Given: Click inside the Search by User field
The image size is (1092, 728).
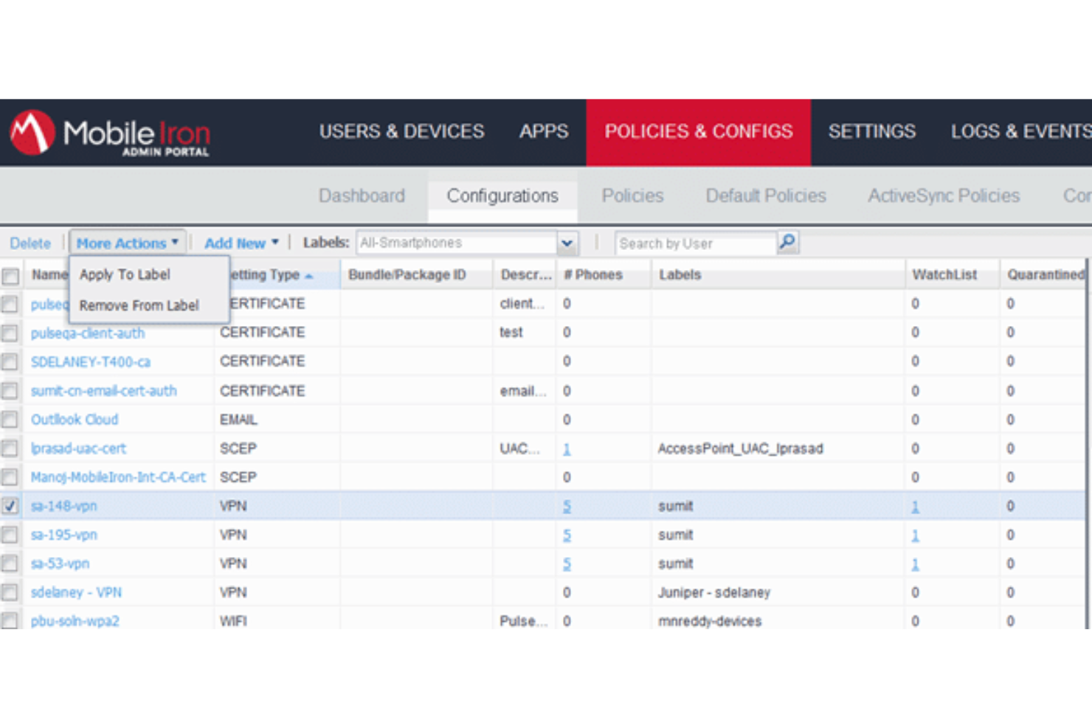Looking at the screenshot, I should (x=694, y=243).
